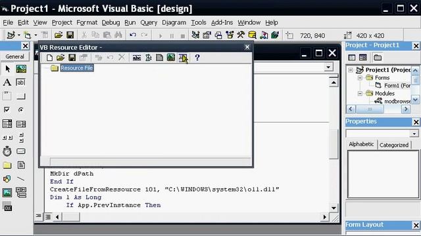Select the PictureBox control in the toolbox
Viewport: 421px width, 236px height.
[x=21, y=69]
